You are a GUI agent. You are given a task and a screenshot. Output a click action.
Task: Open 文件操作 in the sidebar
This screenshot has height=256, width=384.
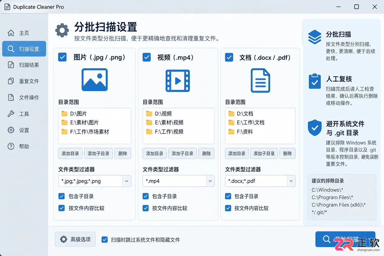(x=24, y=97)
